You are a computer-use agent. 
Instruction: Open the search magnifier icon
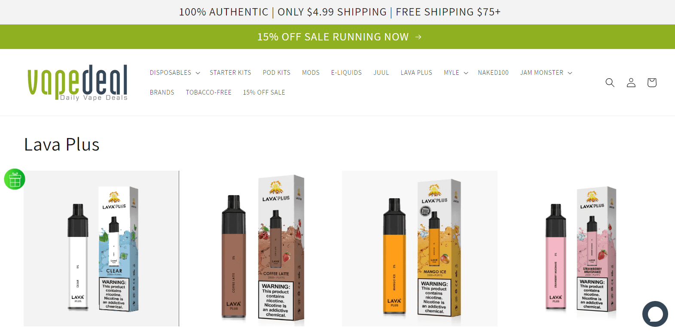[610, 83]
